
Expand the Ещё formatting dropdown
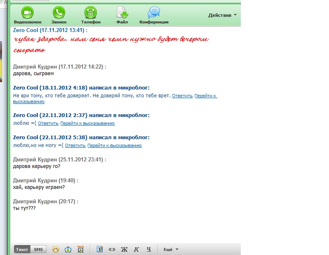171,249
